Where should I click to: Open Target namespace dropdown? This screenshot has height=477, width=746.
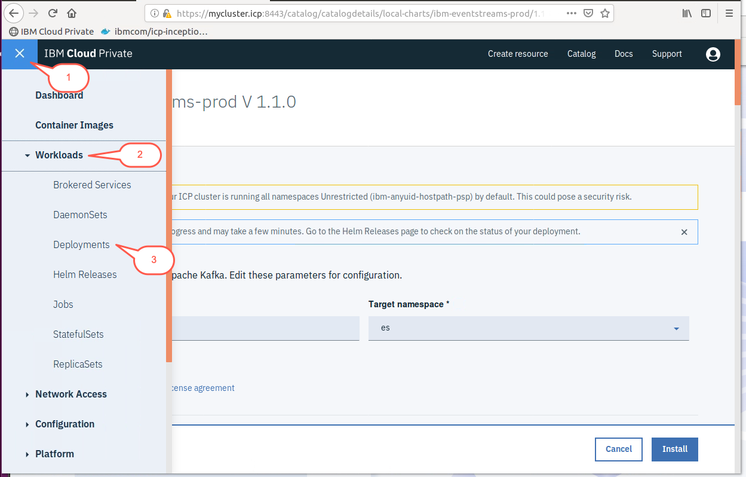click(529, 328)
